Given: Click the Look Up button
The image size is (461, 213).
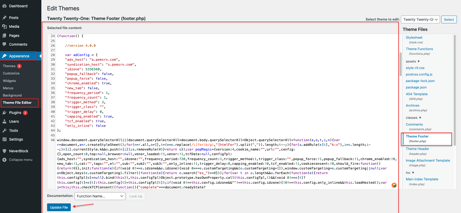Looking at the screenshot, I should pos(136,196).
